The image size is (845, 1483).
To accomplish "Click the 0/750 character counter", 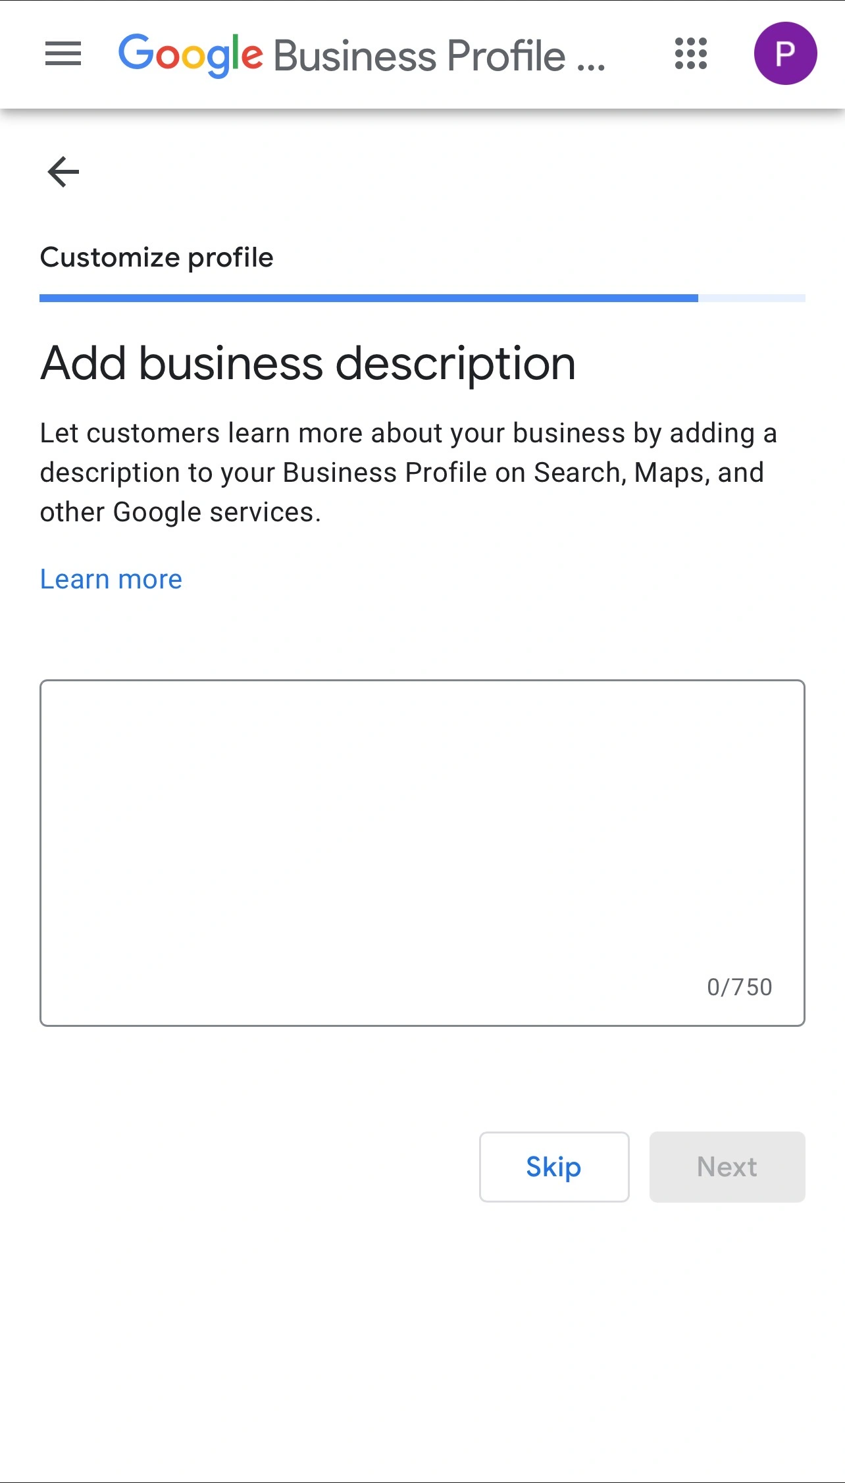I will pyautogui.click(x=738, y=986).
